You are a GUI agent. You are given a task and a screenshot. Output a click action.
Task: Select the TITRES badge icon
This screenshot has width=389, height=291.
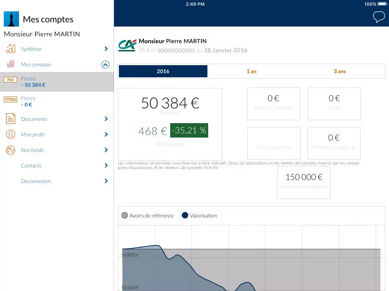click(x=10, y=100)
